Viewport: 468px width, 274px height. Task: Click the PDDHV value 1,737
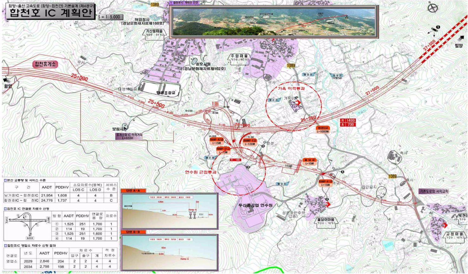(x=62, y=200)
